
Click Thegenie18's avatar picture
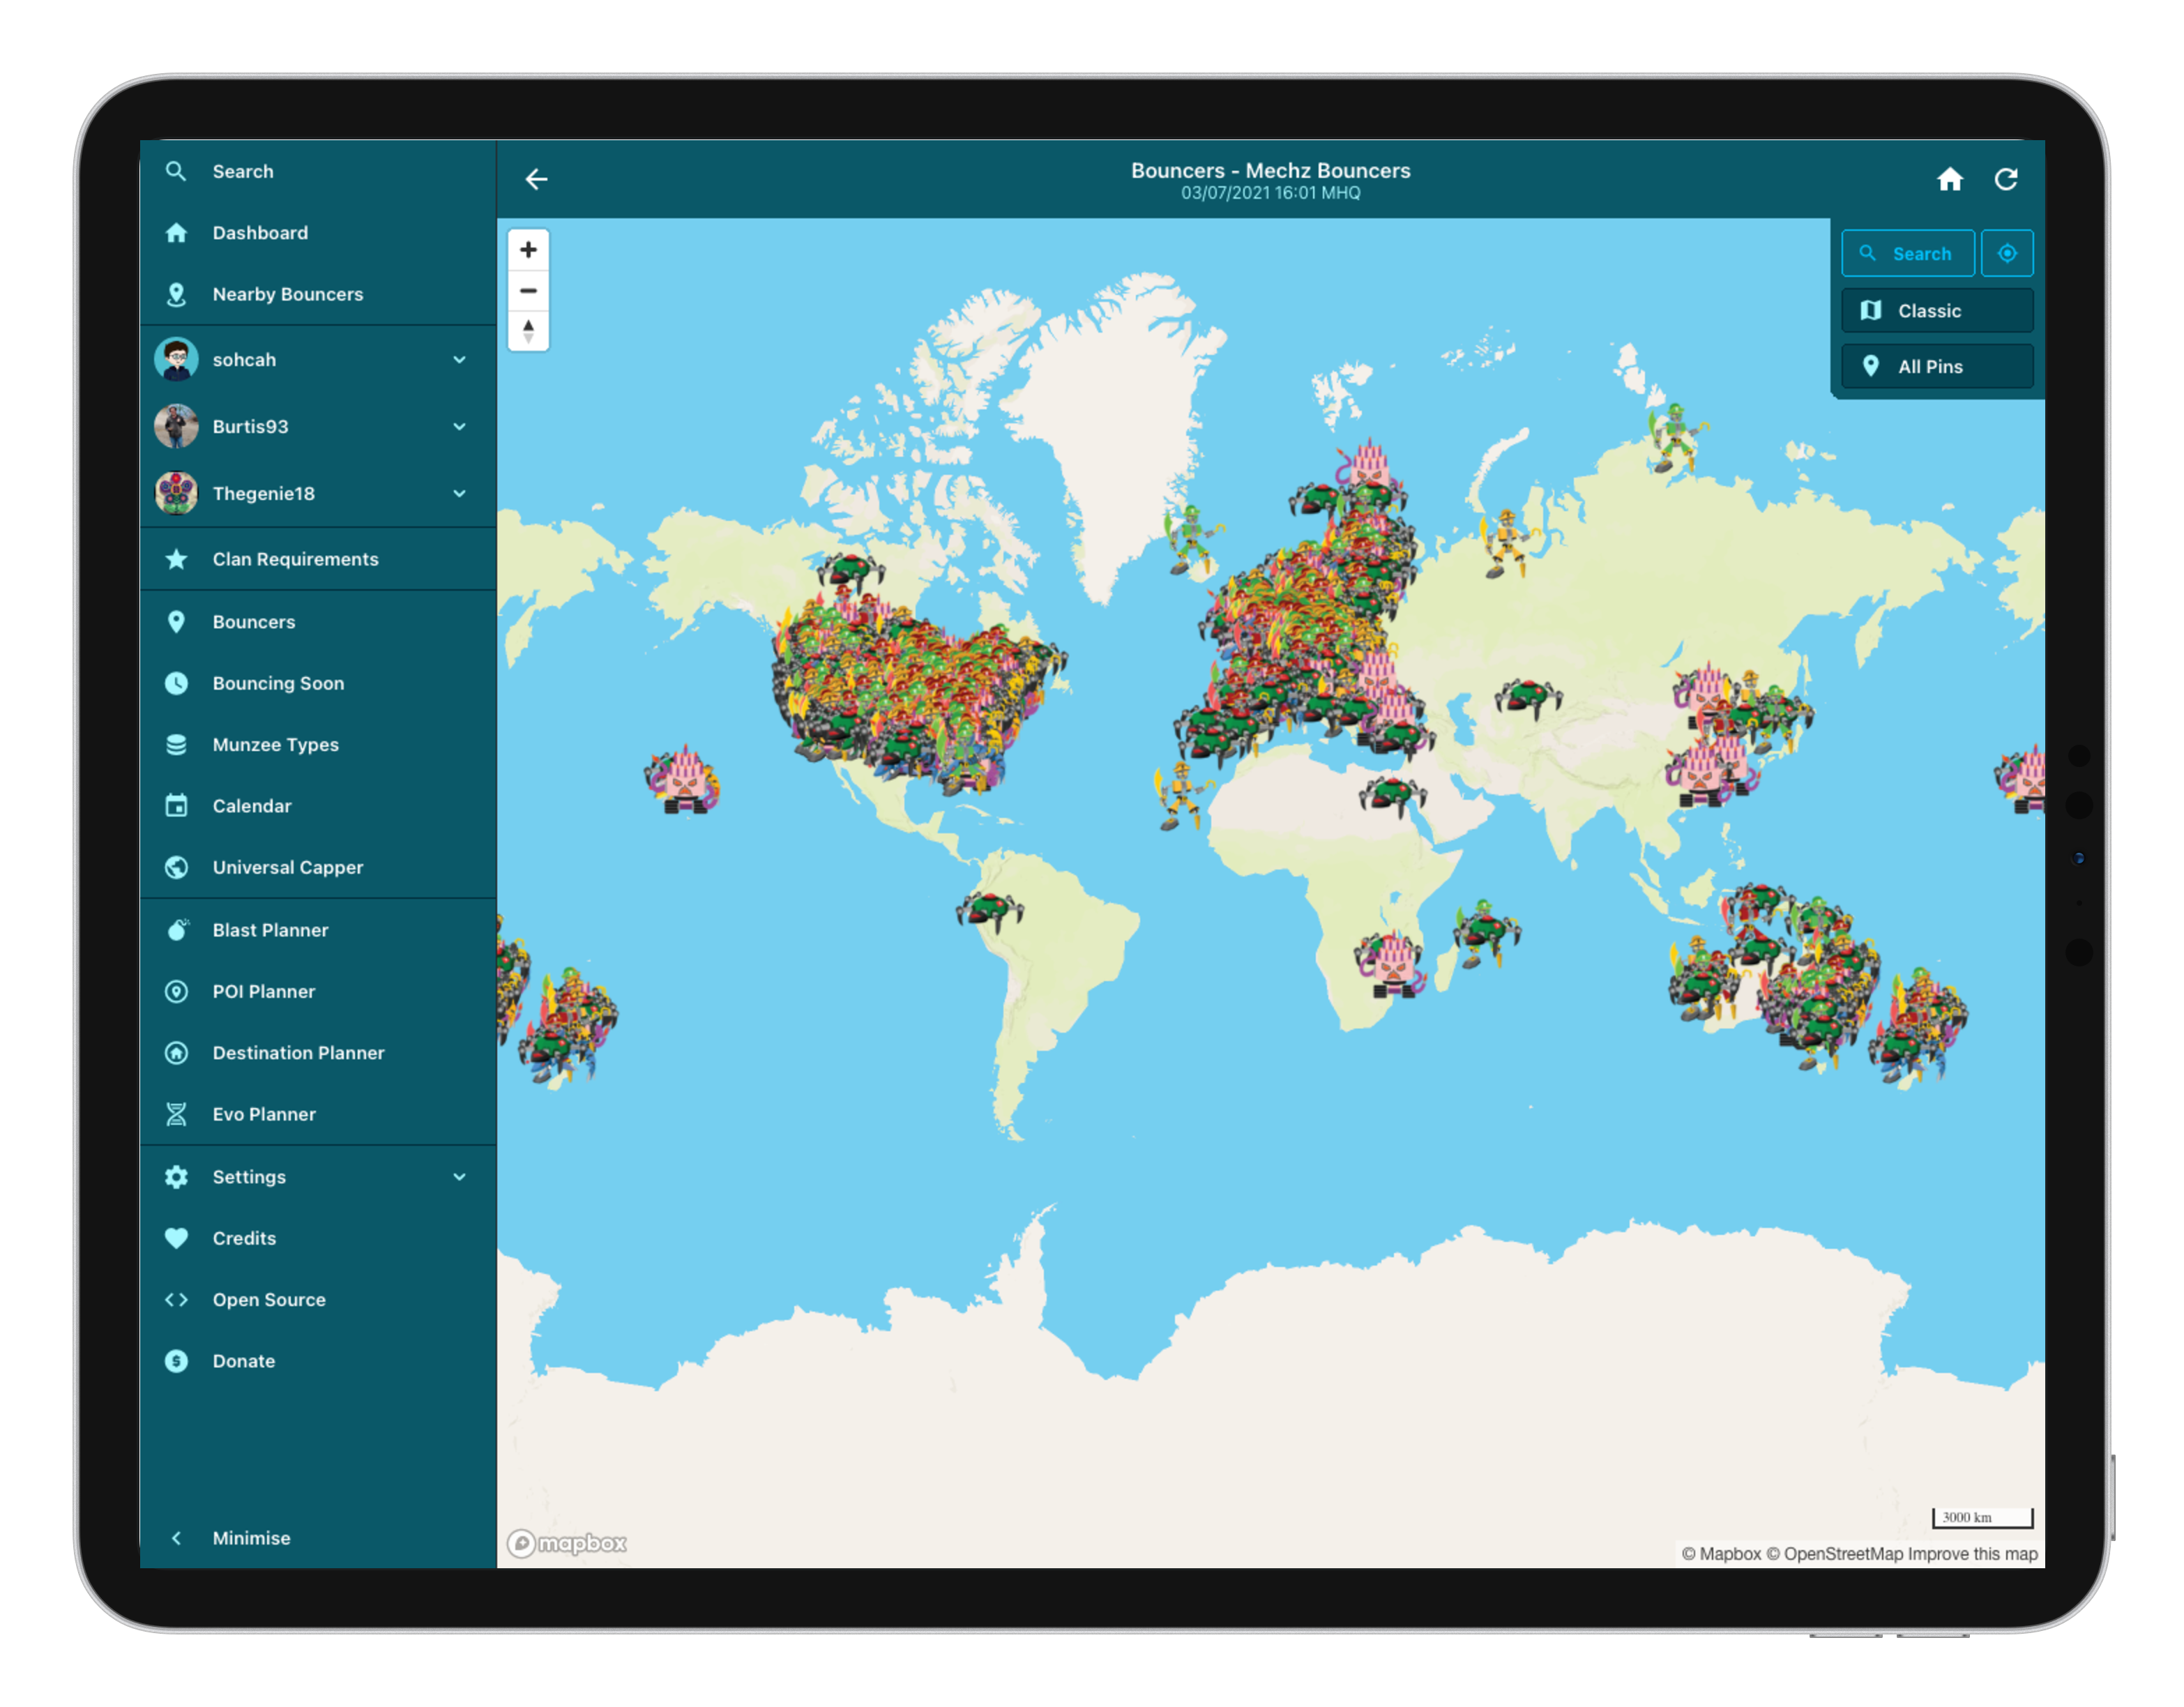click(x=176, y=493)
